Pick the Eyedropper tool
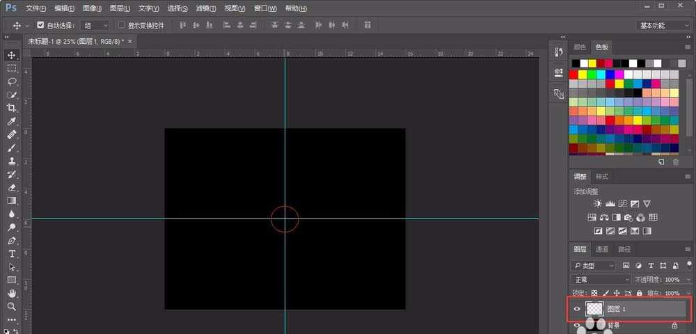This screenshot has height=334, width=696. 12,122
